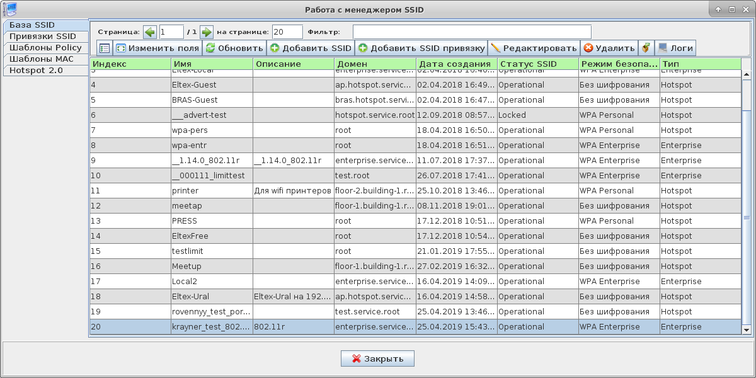Image resolution: width=756 pixels, height=378 pixels.
Task: Click the Закрыть button
Action: coord(377,358)
